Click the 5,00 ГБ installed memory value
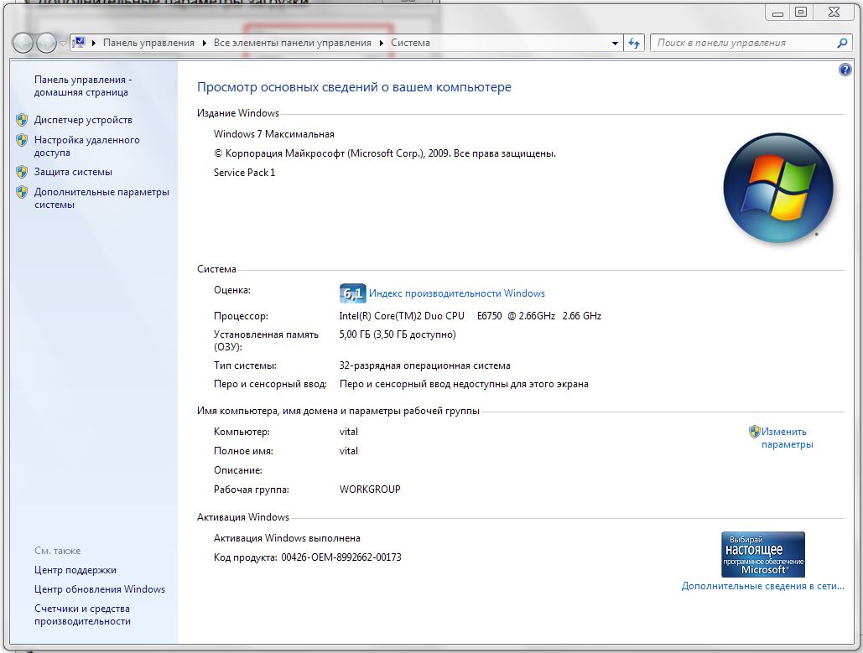This screenshot has height=653, width=863. (398, 334)
